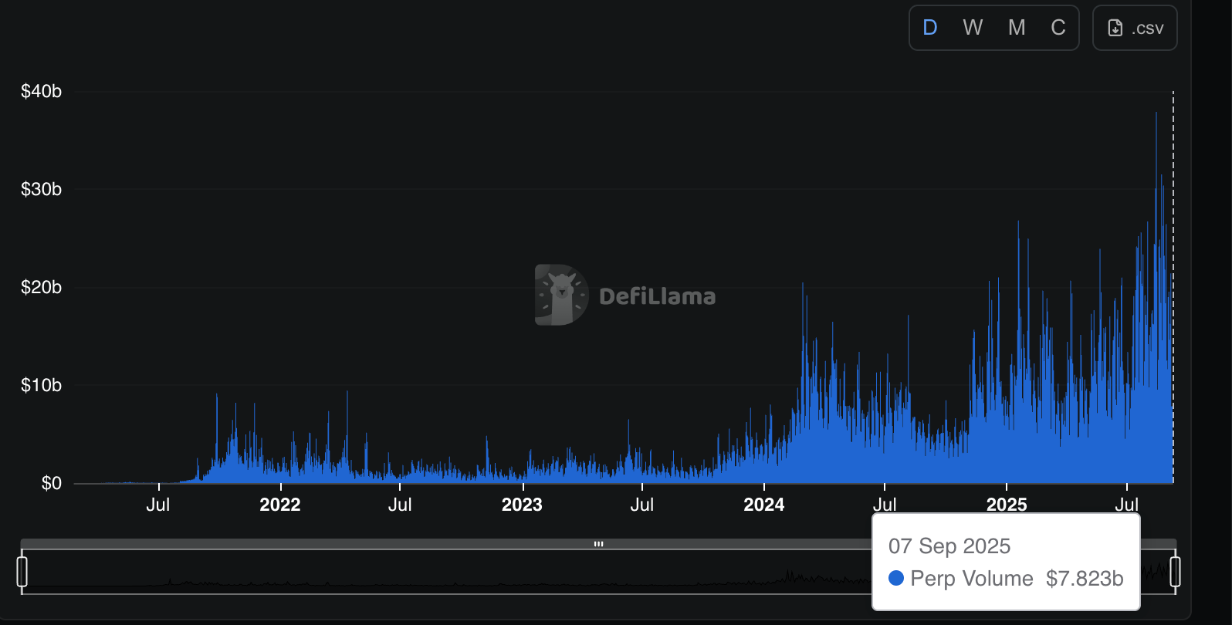This screenshot has width=1232, height=625.
Task: Switch chart to M monthly grouping
Action: point(1017,28)
